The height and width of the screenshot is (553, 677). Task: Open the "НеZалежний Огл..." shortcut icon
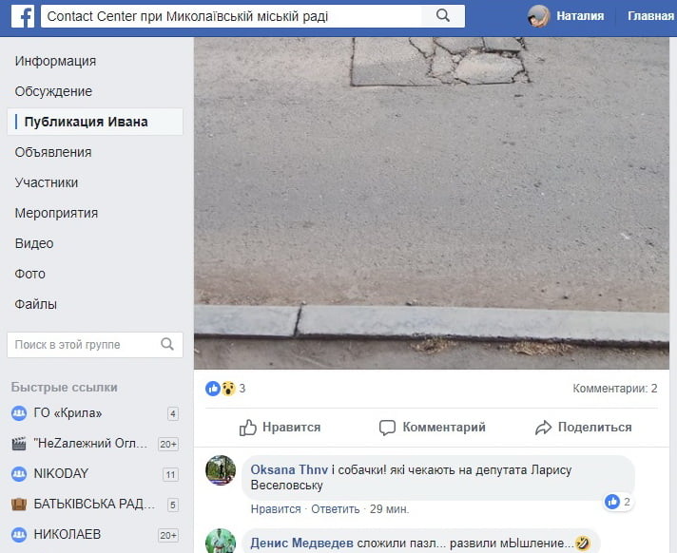pos(18,444)
